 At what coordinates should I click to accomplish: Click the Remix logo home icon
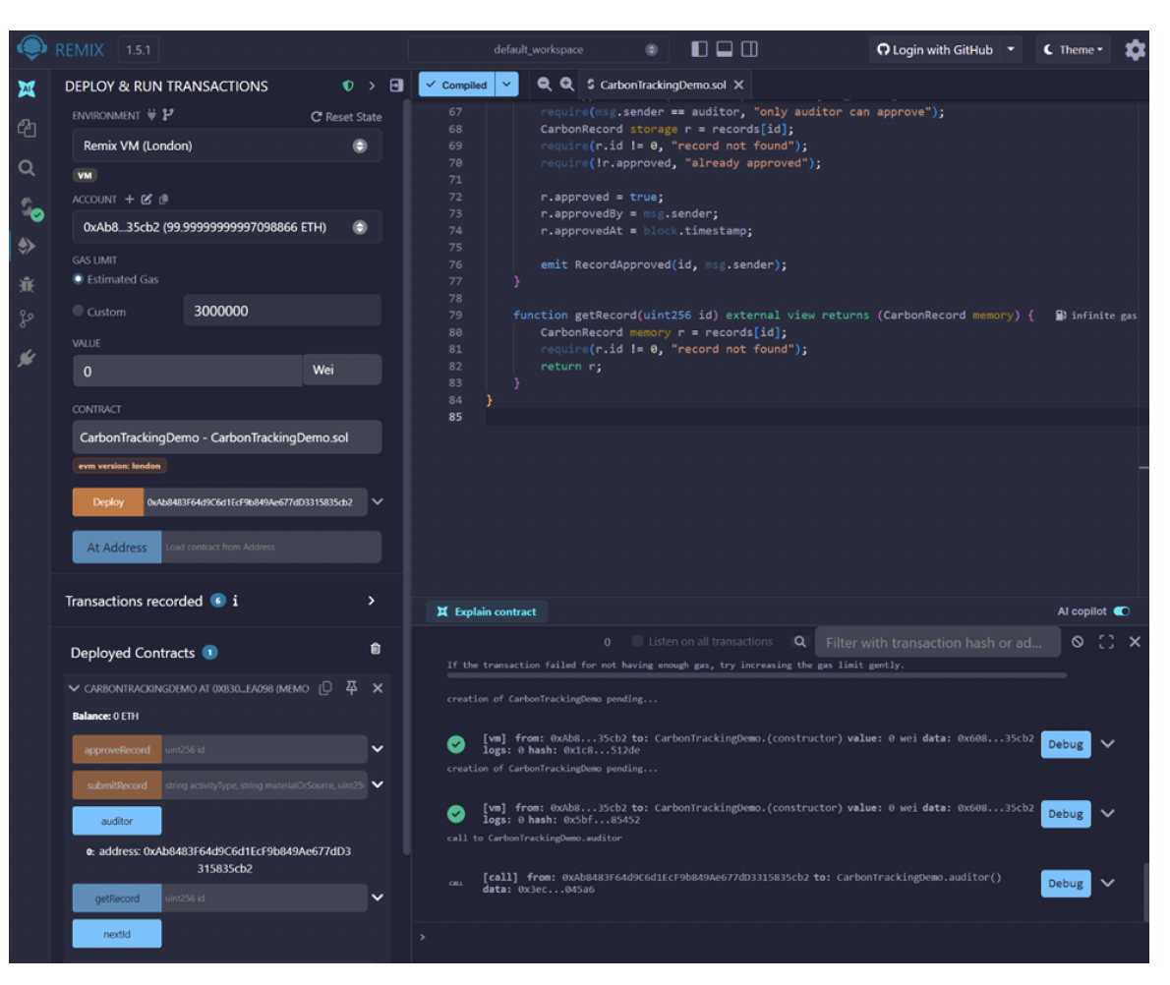coord(31,48)
